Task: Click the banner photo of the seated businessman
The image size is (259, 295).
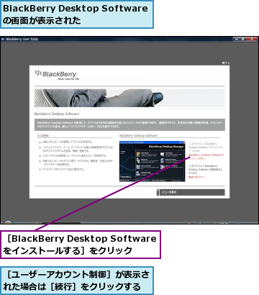Action: coord(129,98)
